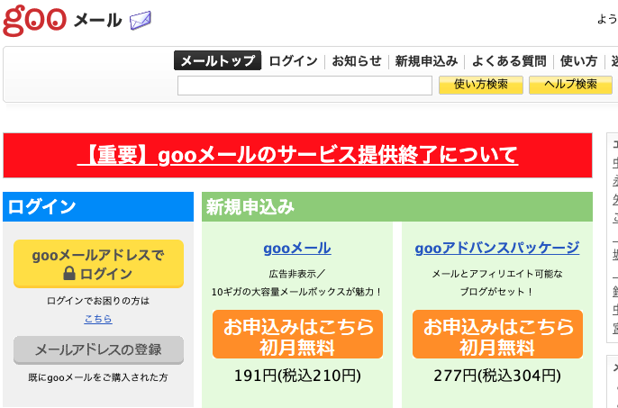Click 10ギガの大容量メールボックスが魅力！ text

(x=296, y=292)
